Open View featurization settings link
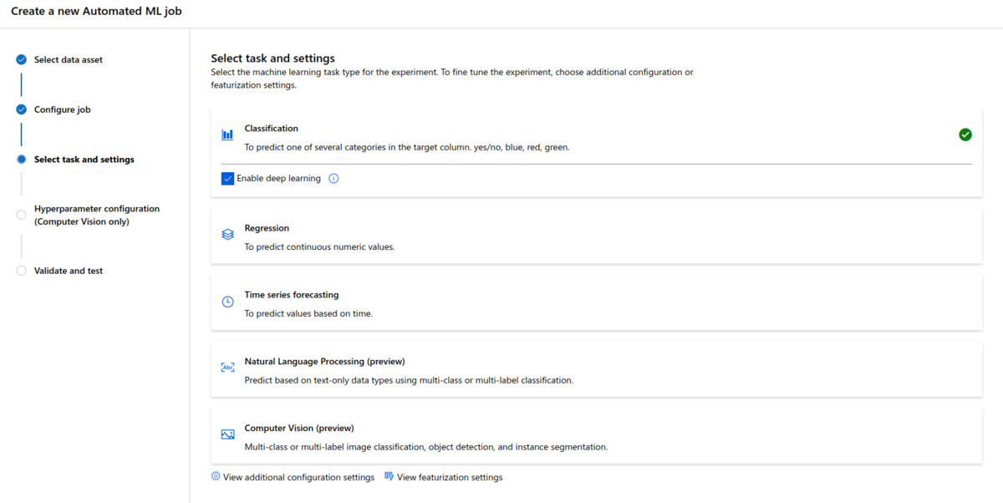The image size is (1003, 503). click(x=450, y=478)
